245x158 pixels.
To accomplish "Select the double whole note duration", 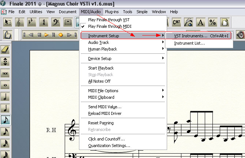I will pyautogui.click(x=5, y=73).
